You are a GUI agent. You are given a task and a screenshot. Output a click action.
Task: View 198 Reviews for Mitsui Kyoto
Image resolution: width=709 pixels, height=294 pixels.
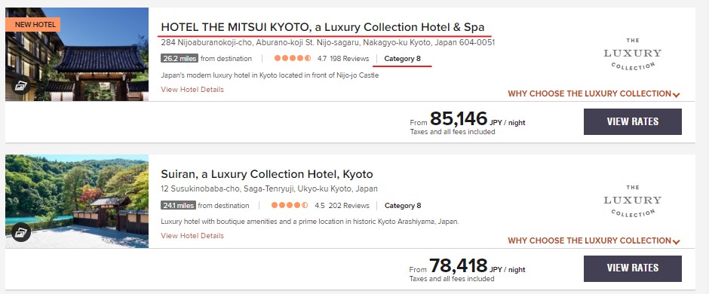[349, 58]
